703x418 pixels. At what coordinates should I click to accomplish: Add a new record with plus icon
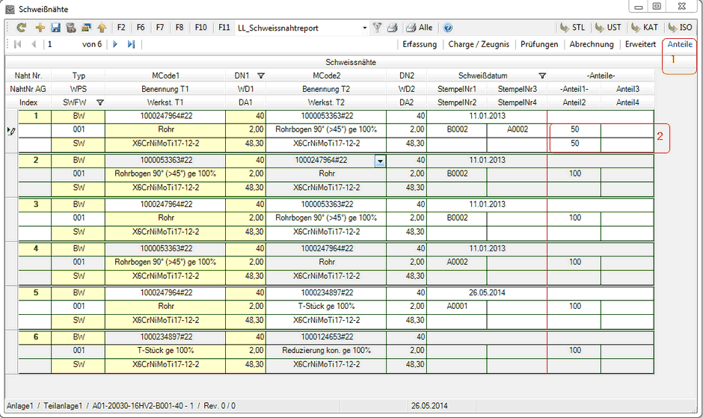coord(40,28)
